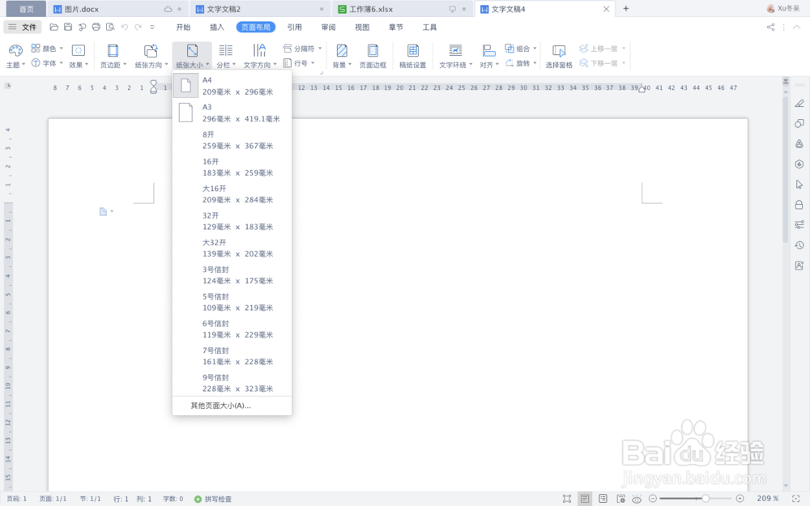
Task: Expand the 对齐 dropdown arrow
Action: tap(497, 65)
